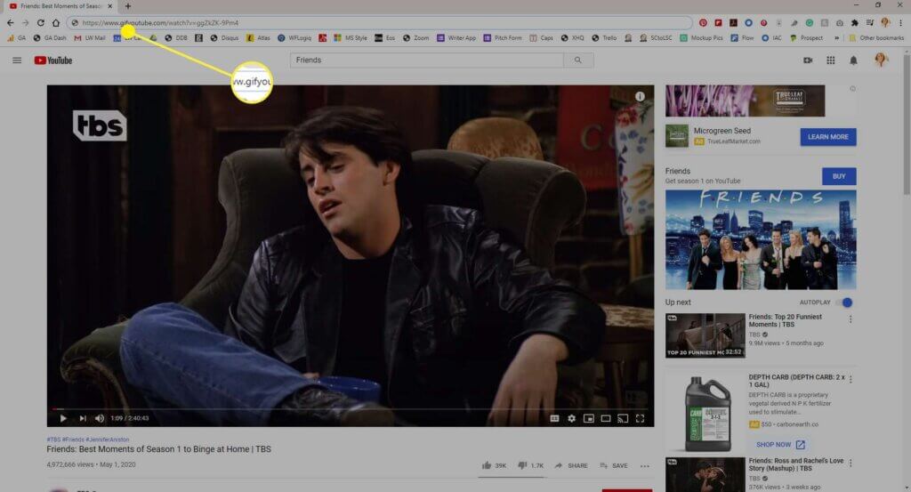Like the video with thumbs up
The width and height of the screenshot is (911, 492).
tap(494, 465)
